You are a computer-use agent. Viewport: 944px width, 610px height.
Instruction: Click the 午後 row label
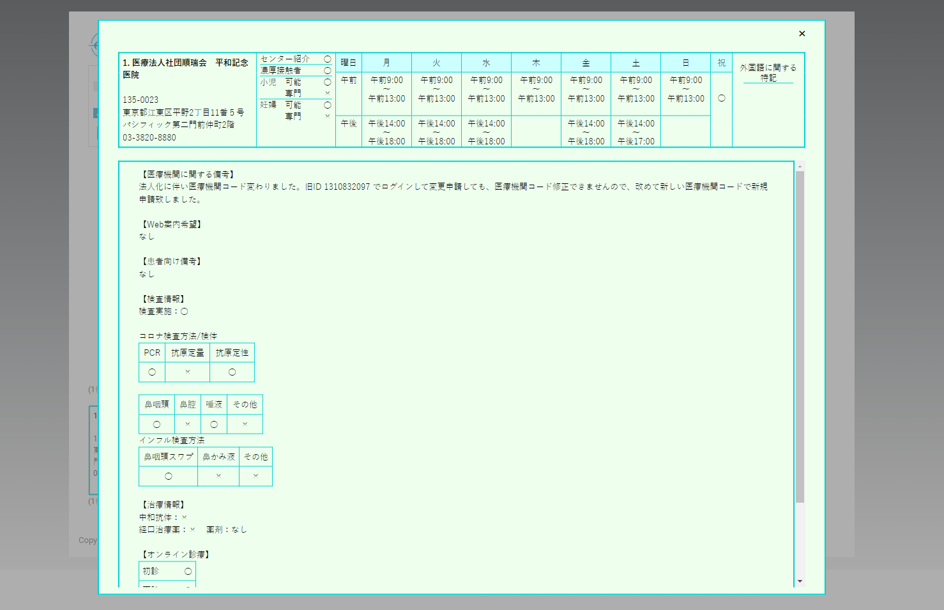pyautogui.click(x=349, y=123)
